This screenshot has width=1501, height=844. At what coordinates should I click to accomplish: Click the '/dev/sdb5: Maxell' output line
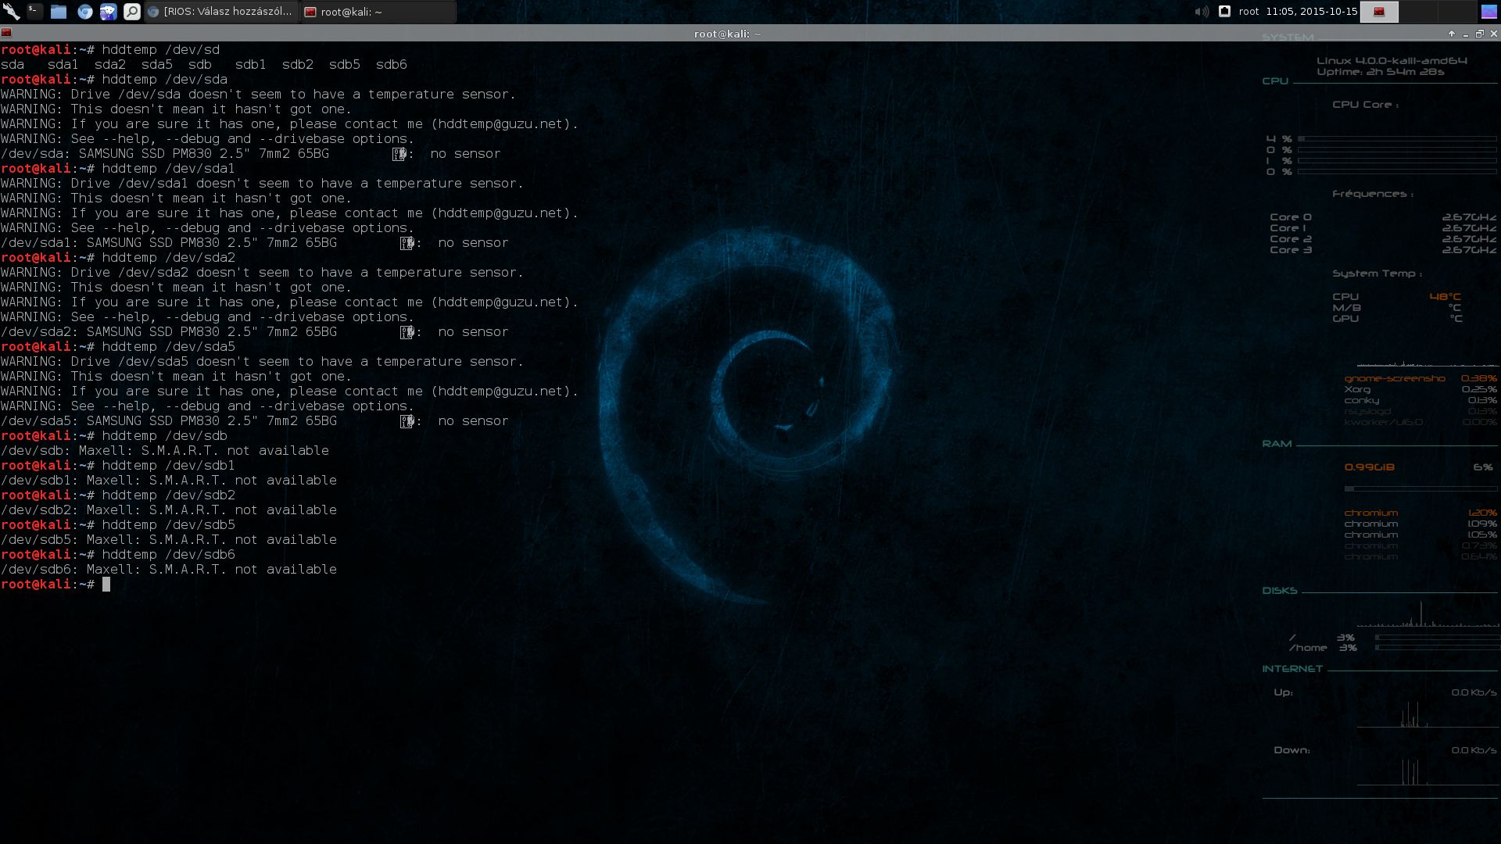coord(169,540)
